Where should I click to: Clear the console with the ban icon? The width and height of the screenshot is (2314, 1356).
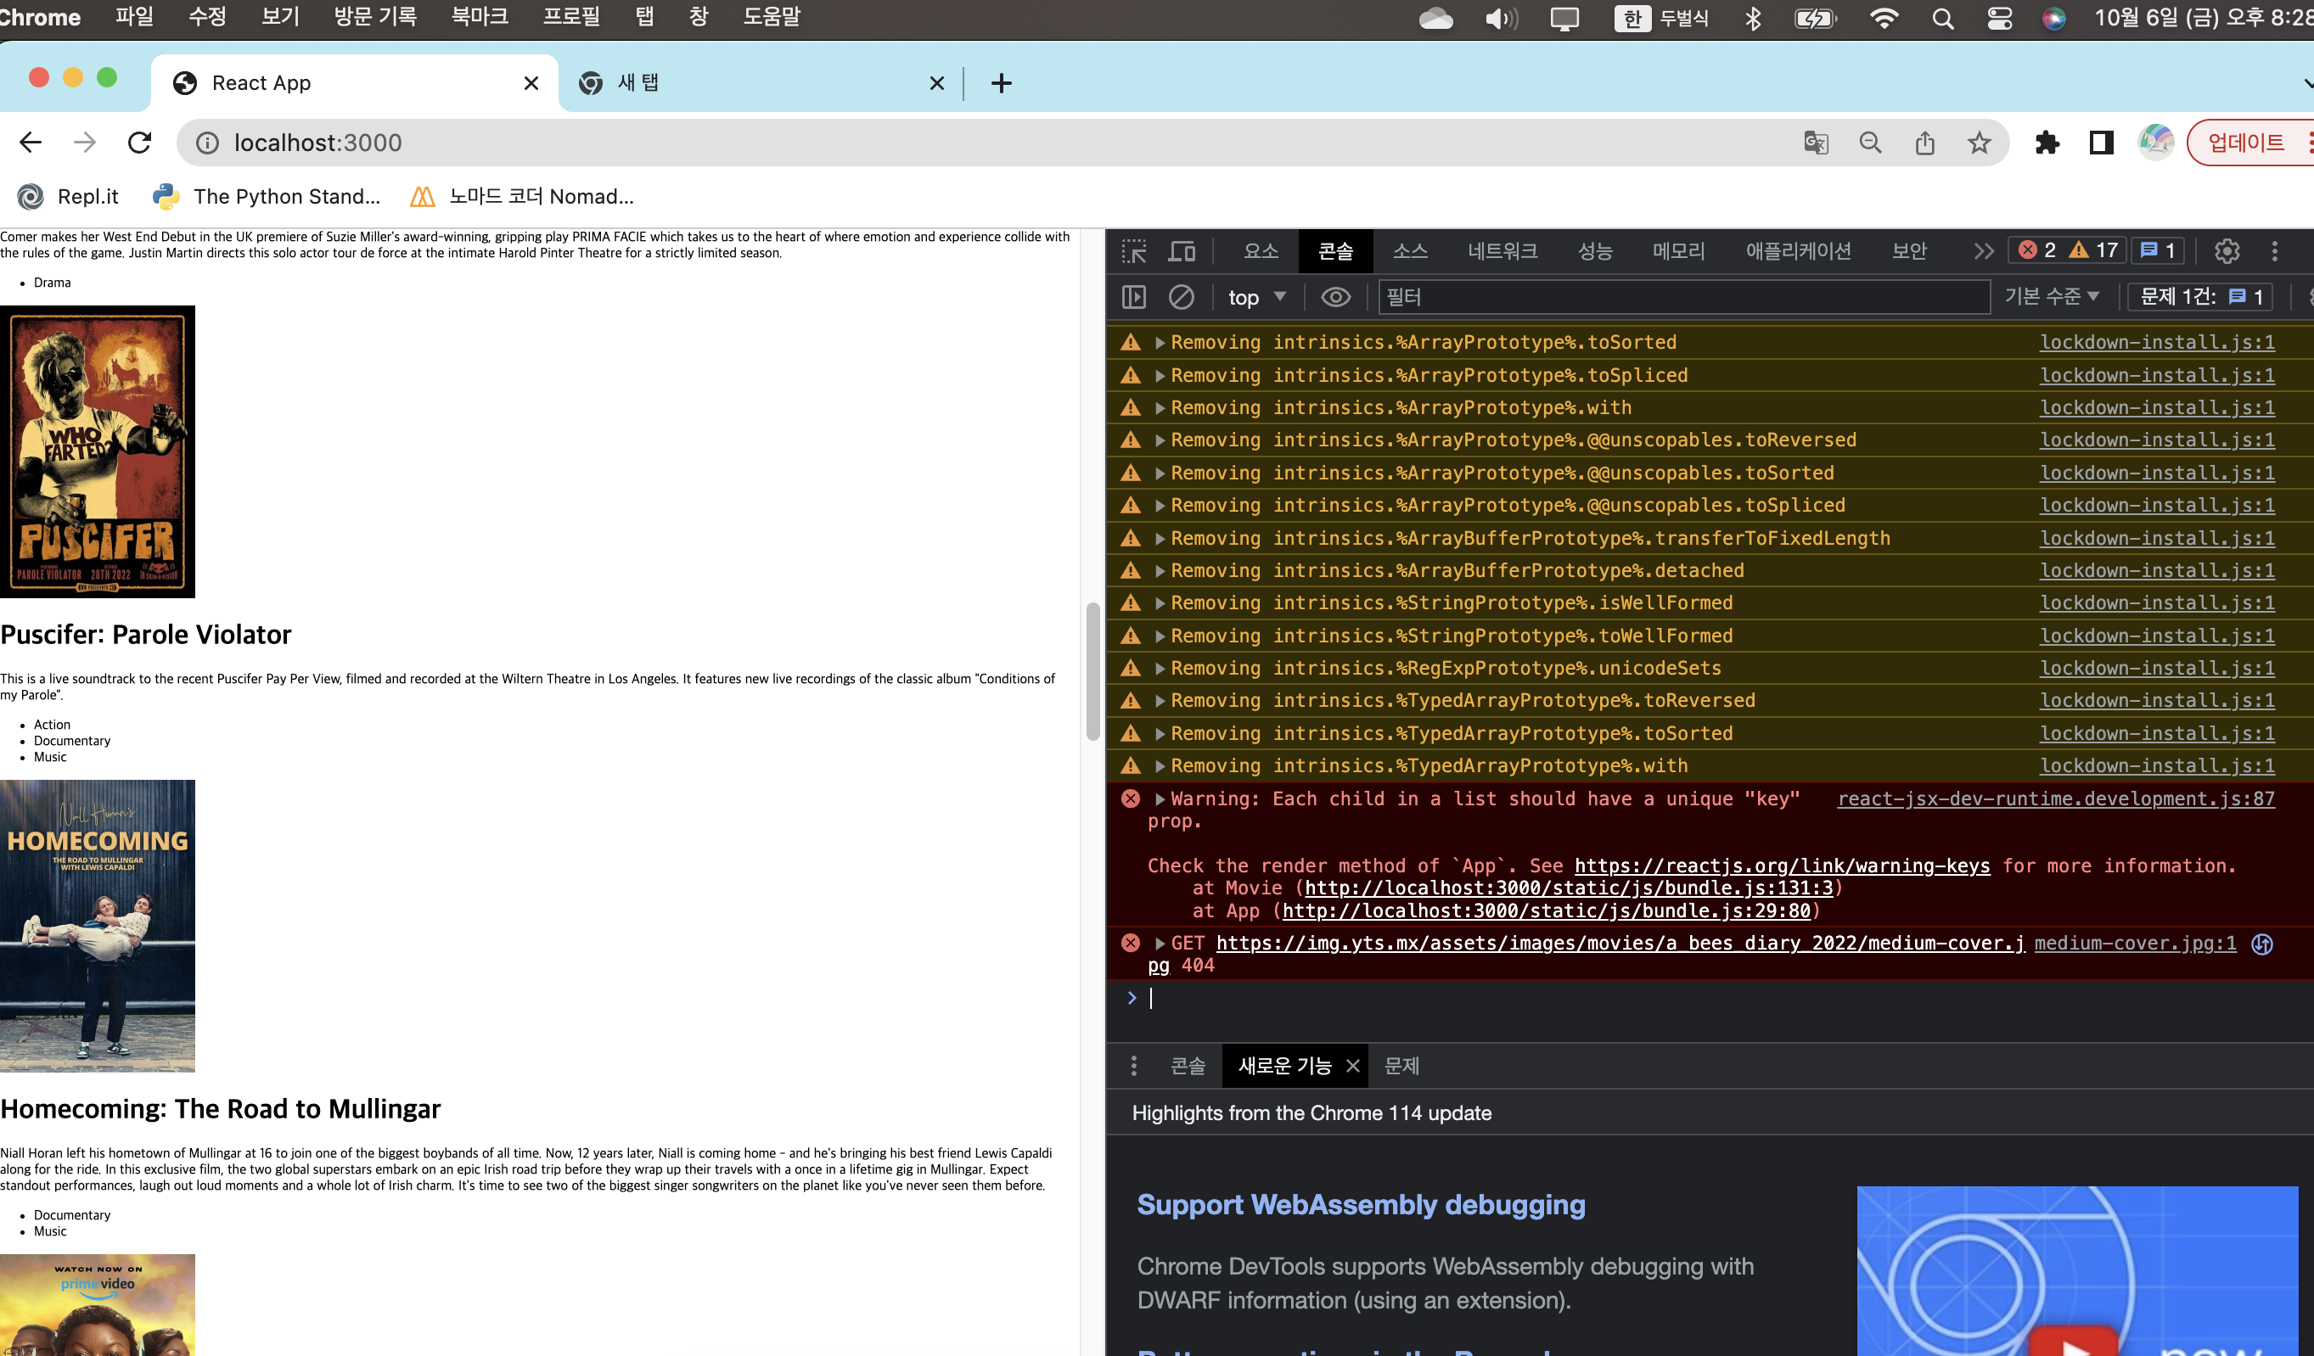[1181, 296]
